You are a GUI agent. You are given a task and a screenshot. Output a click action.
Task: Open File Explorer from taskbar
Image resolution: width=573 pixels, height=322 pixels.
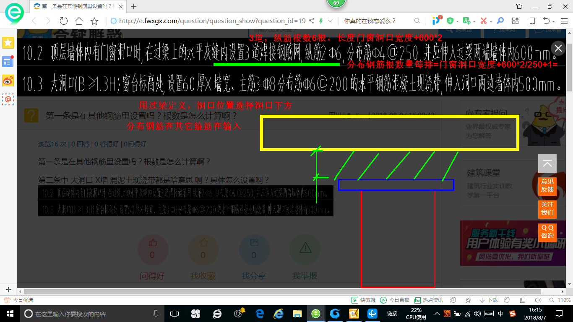pos(297,313)
